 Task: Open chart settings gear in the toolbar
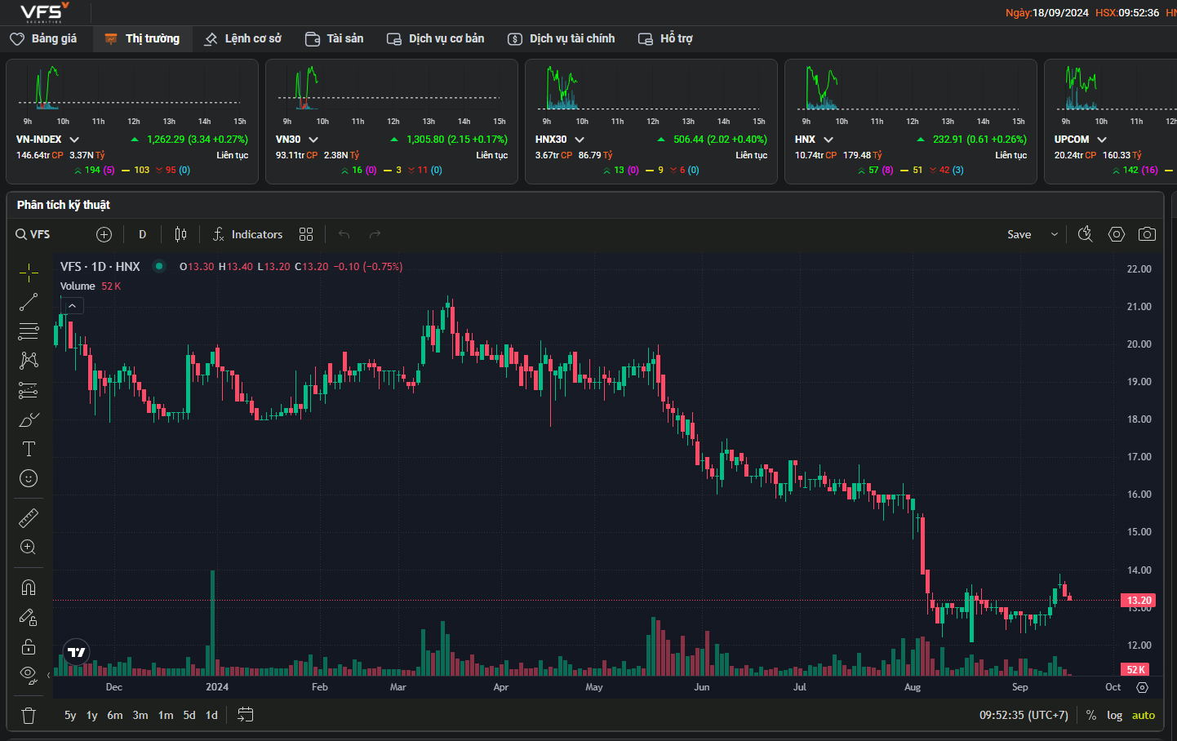coord(1117,234)
